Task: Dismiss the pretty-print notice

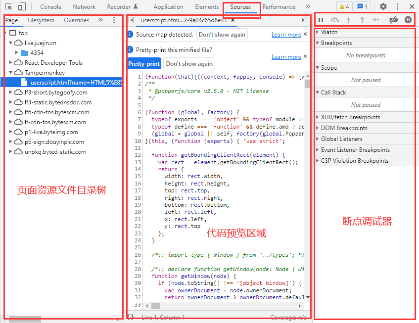Action: pos(305,56)
